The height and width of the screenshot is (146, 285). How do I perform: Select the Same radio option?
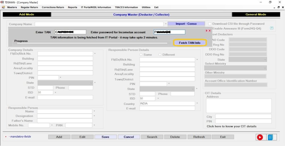tap(141, 54)
